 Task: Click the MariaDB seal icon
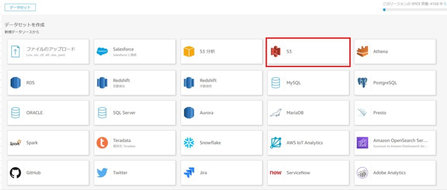click(276, 113)
